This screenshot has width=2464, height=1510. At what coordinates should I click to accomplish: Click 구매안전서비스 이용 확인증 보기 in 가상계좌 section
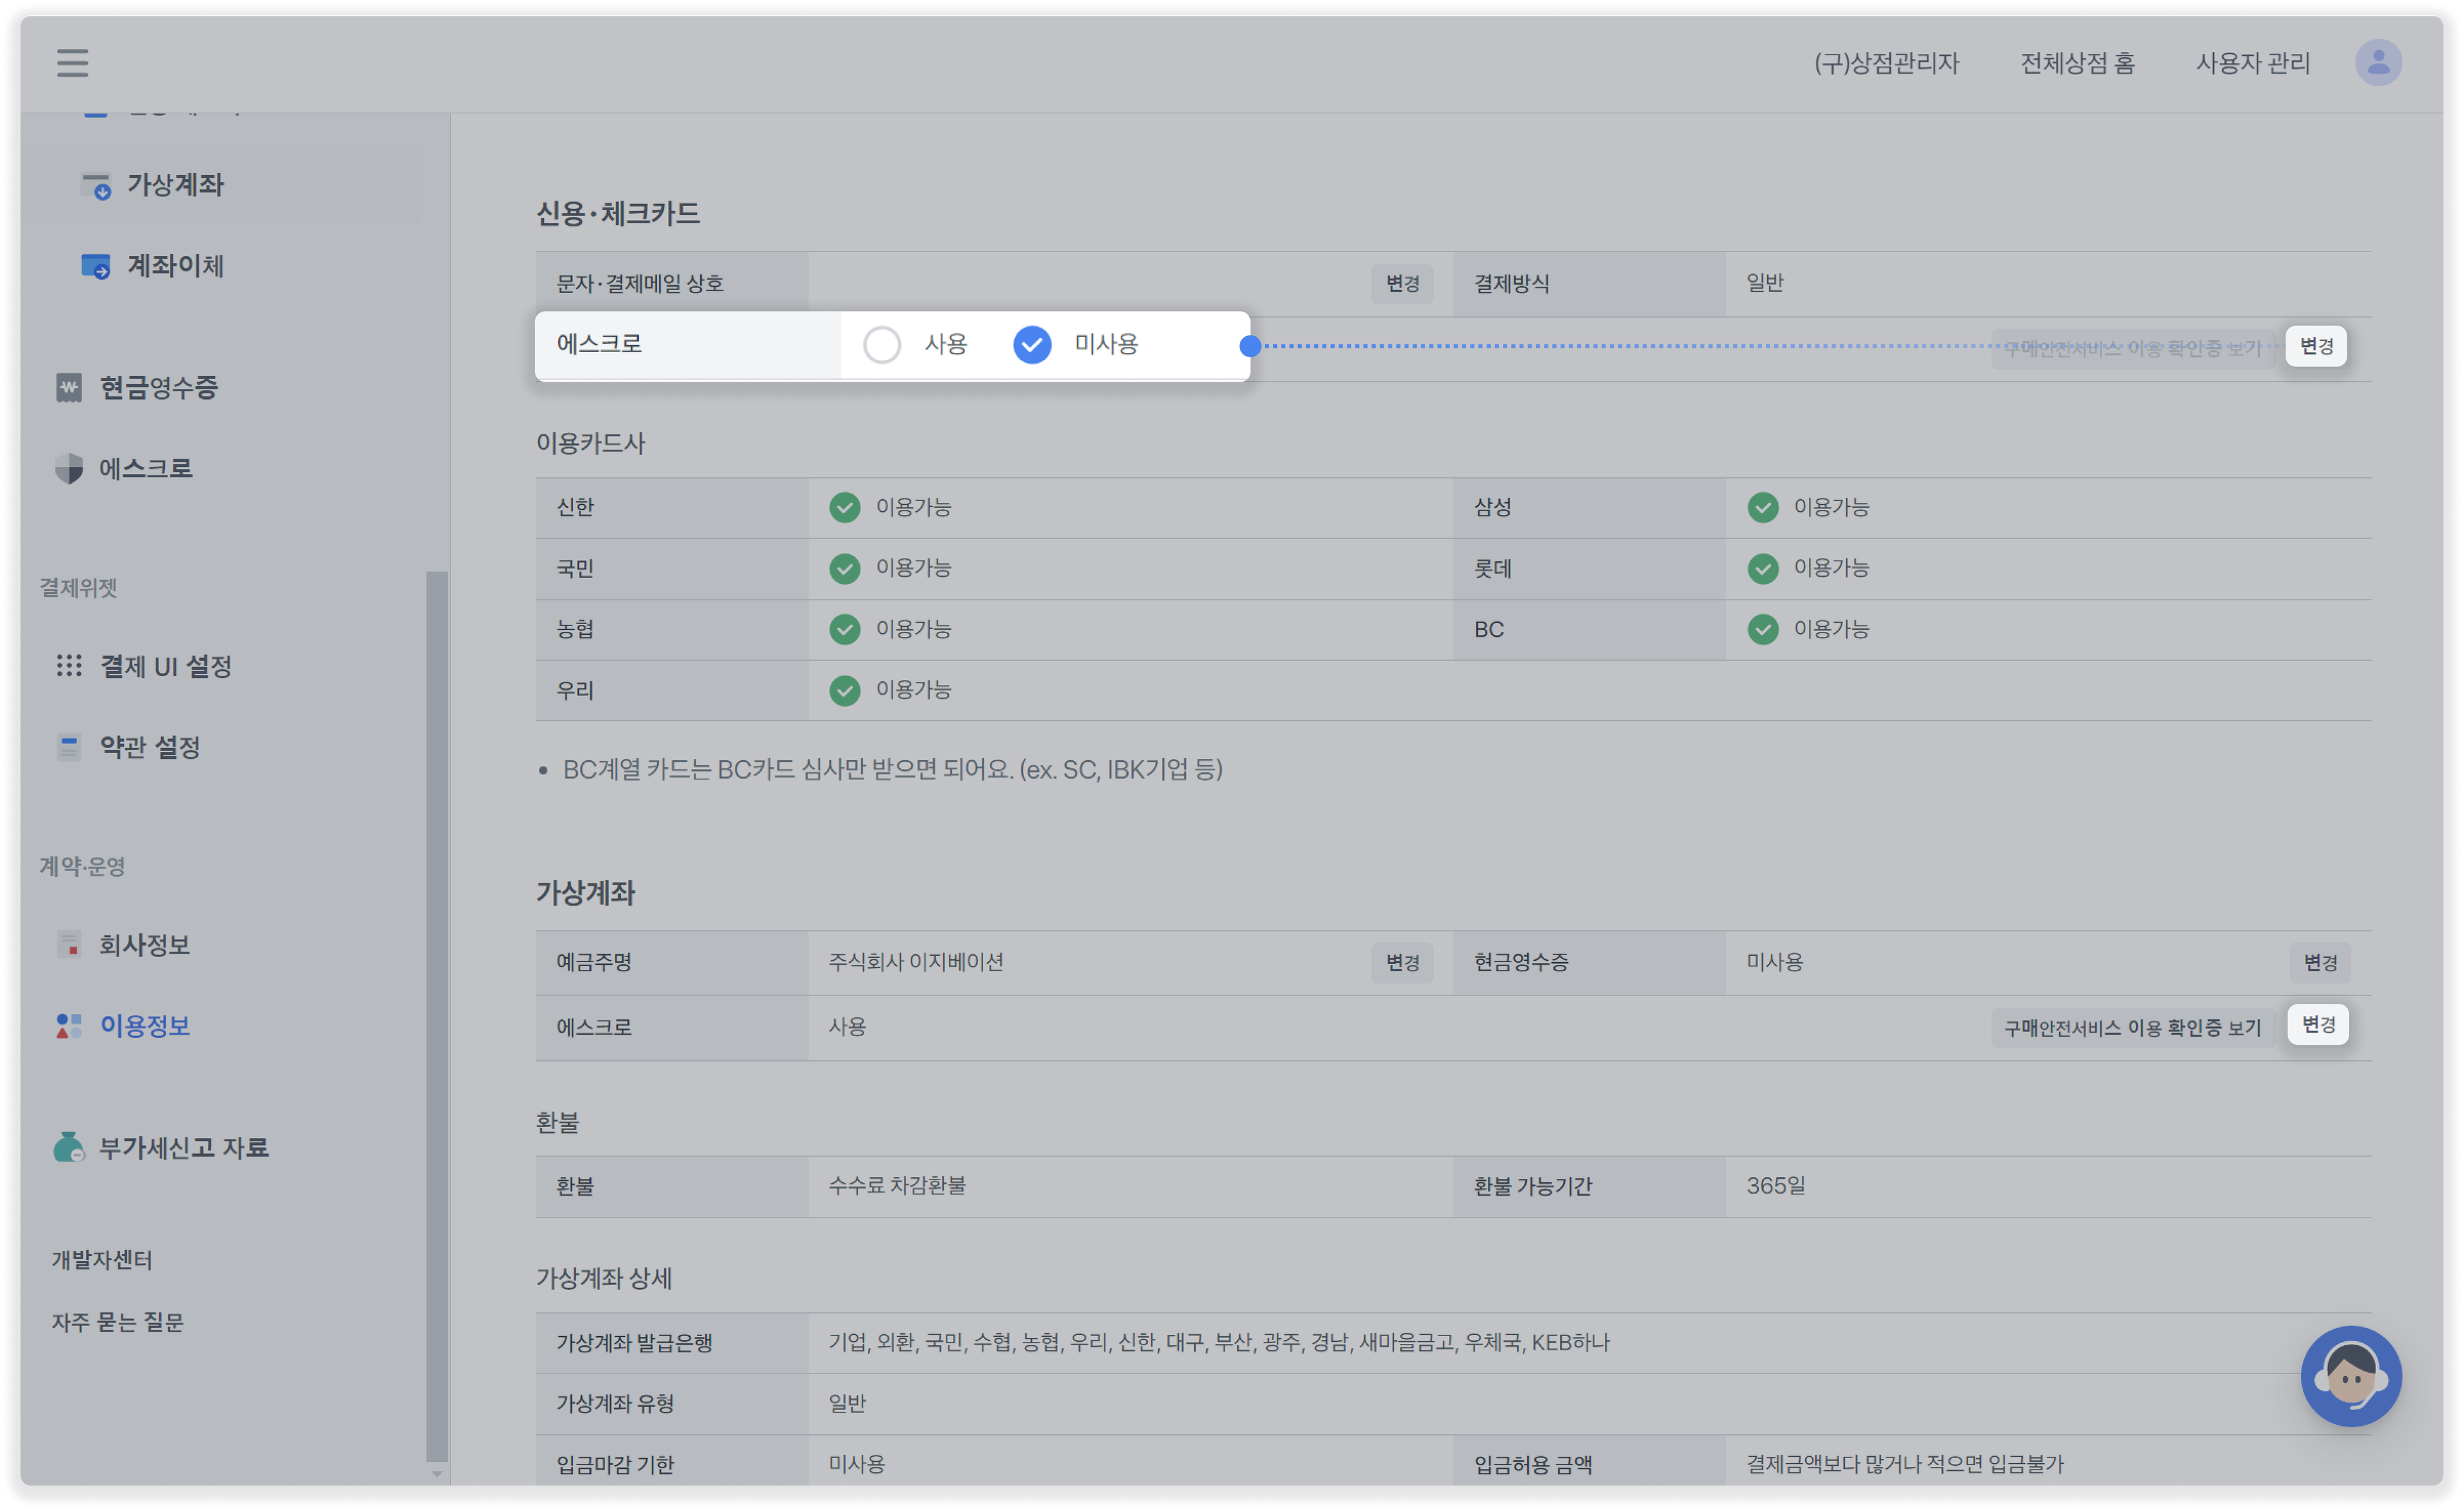click(x=2132, y=1028)
